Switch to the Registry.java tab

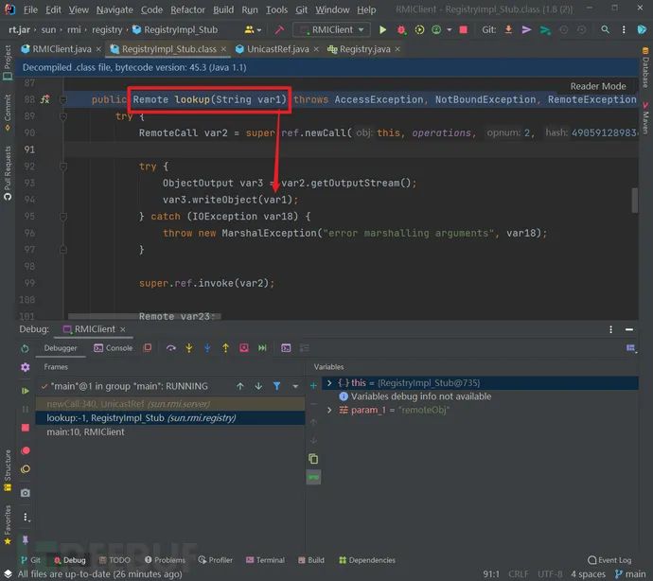(364, 49)
